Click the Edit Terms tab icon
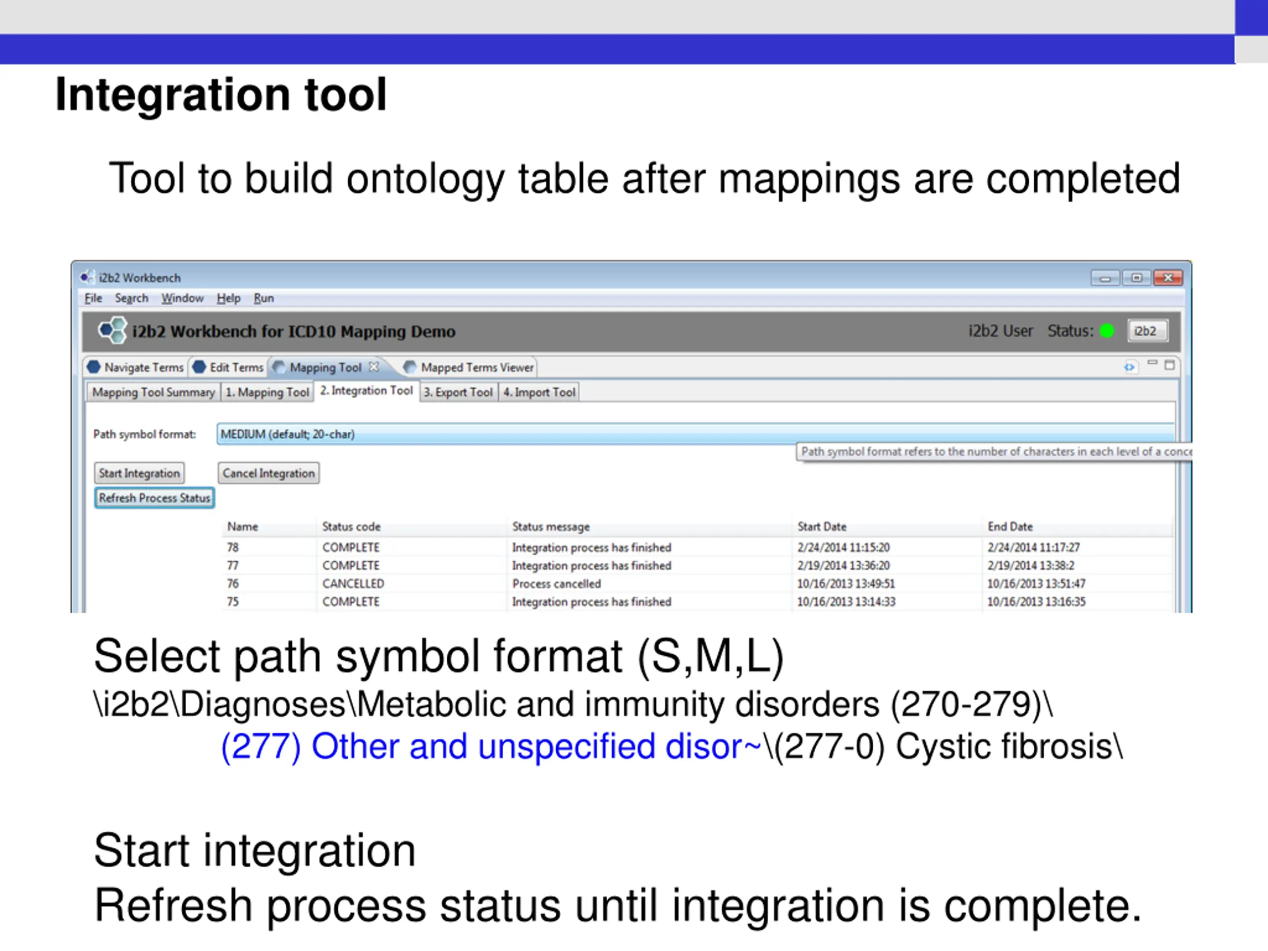1268x951 pixels. [x=200, y=367]
